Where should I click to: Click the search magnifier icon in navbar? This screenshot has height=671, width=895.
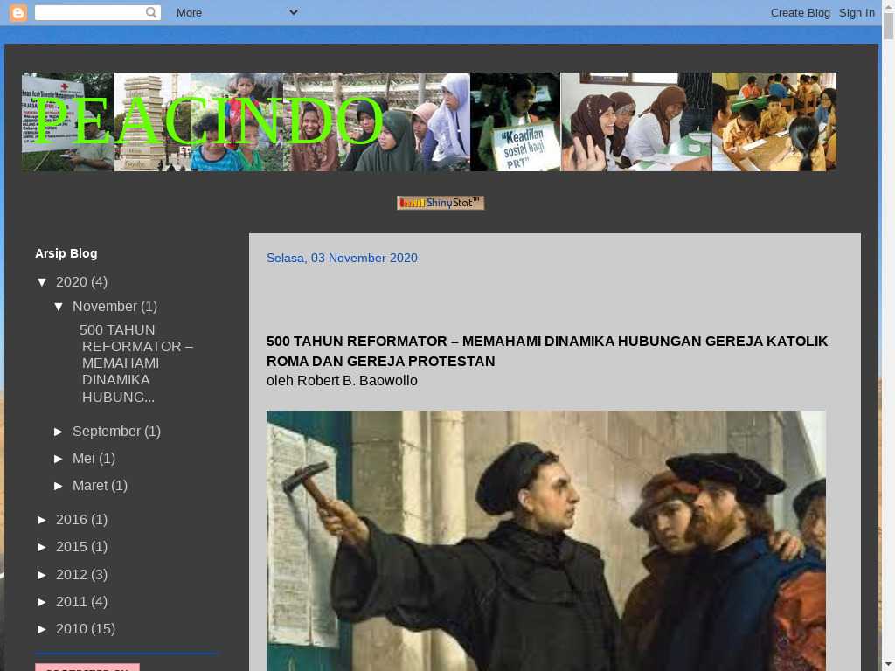tap(150, 12)
